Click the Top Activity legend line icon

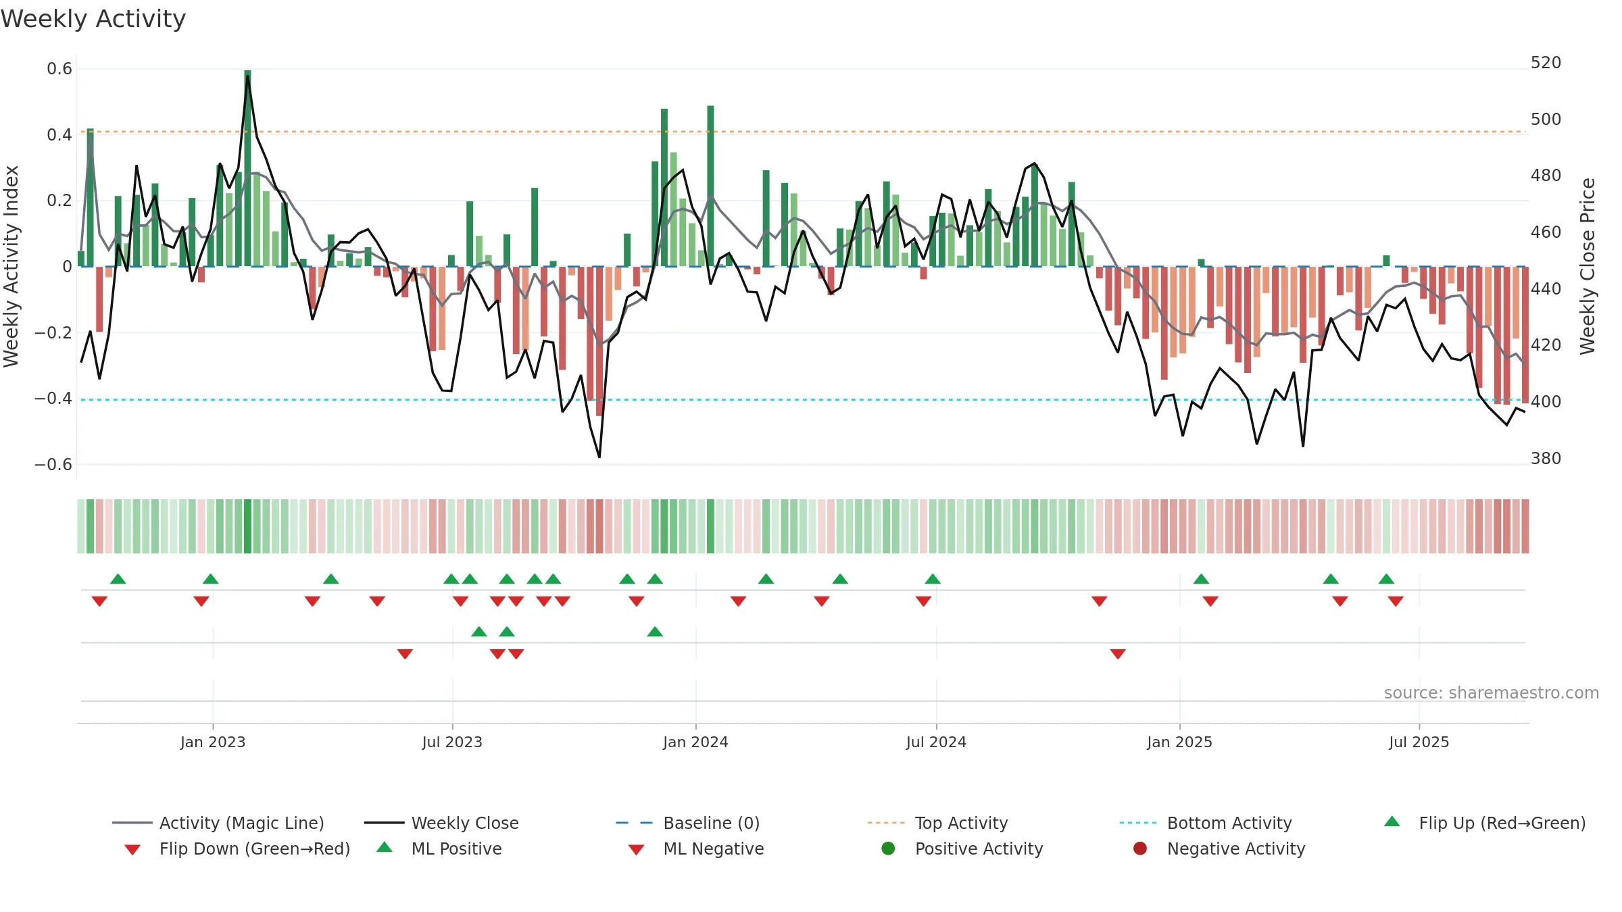coord(886,823)
